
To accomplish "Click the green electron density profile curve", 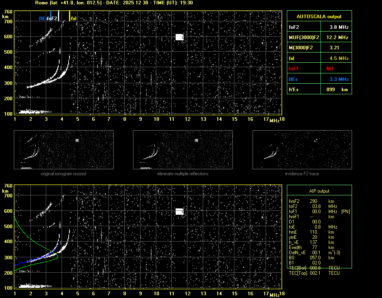I will pyautogui.click(x=24, y=232).
